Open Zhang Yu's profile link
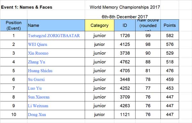 click(36, 62)
